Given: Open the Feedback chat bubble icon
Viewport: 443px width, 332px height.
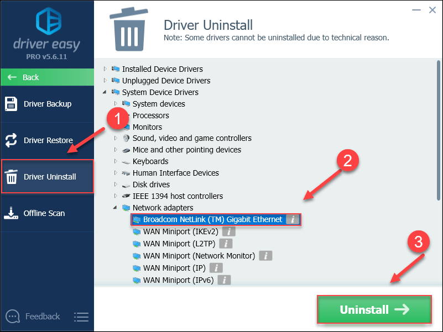Looking at the screenshot, I should [x=13, y=317].
